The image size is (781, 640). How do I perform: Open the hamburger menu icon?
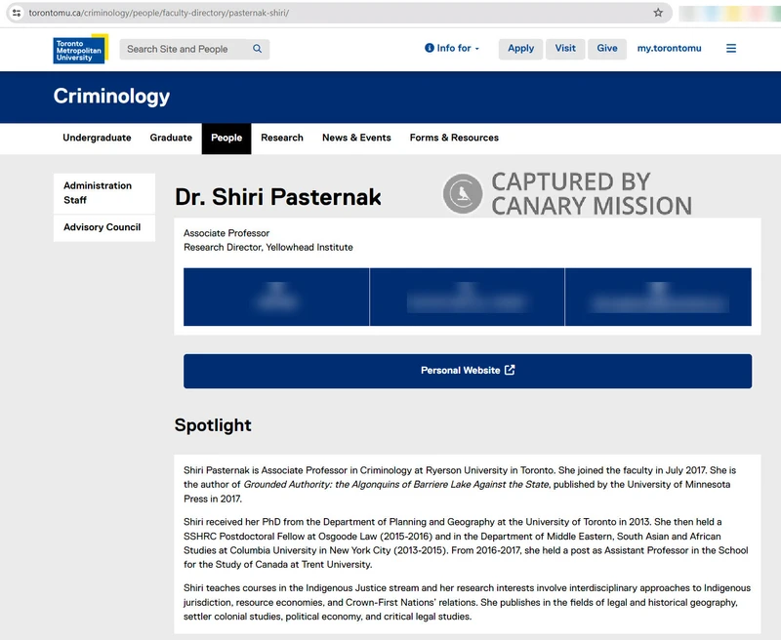click(730, 48)
